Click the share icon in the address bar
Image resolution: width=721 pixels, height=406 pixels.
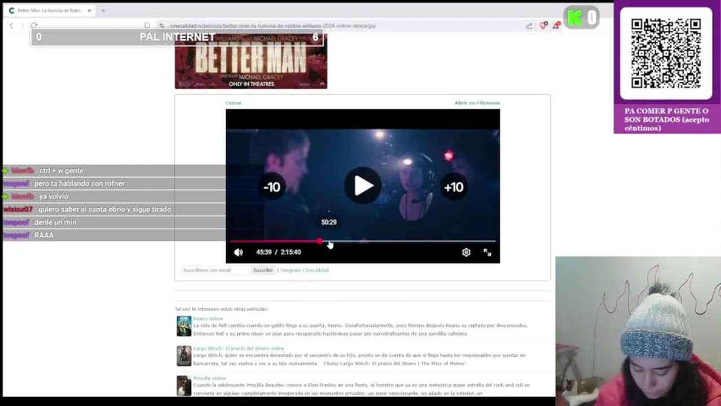tap(529, 25)
